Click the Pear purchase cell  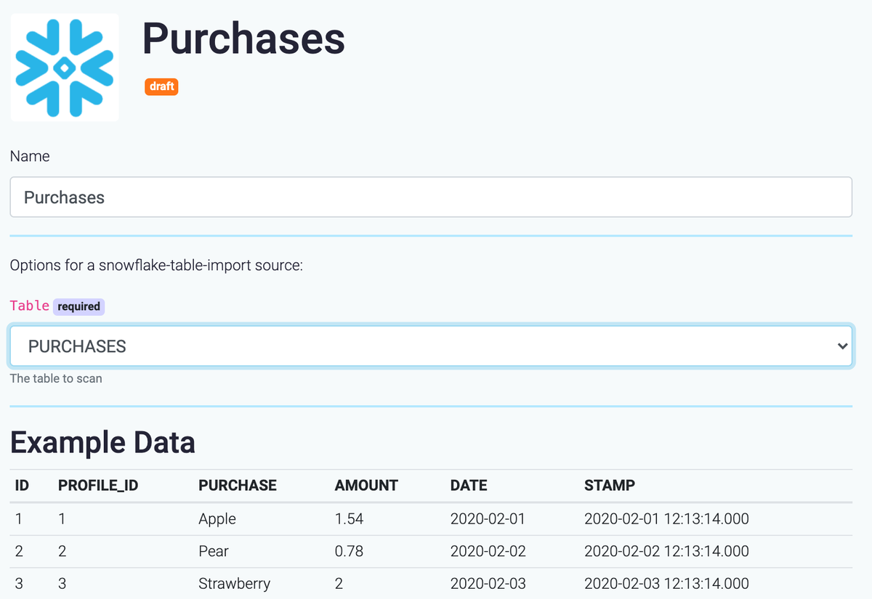click(x=214, y=551)
